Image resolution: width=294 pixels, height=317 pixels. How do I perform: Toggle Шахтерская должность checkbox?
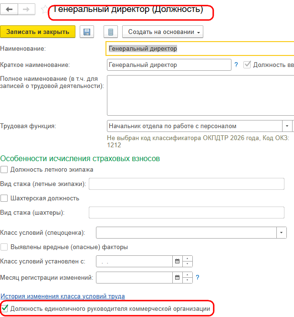point(4,198)
